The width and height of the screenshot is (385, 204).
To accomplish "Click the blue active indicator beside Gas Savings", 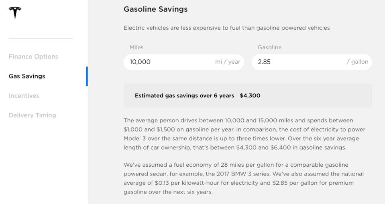I will pos(87,76).
